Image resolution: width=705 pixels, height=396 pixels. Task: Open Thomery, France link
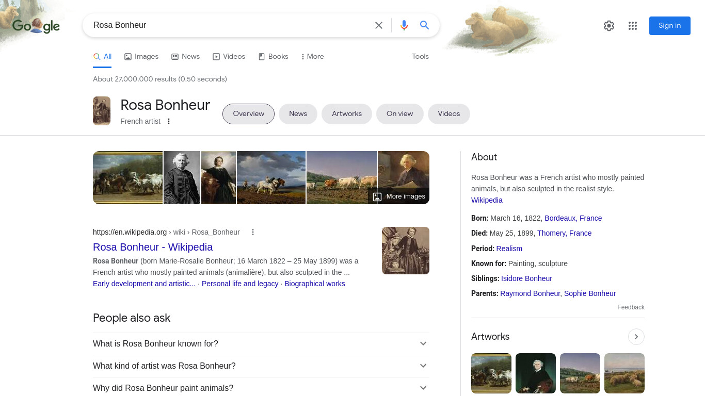(564, 233)
